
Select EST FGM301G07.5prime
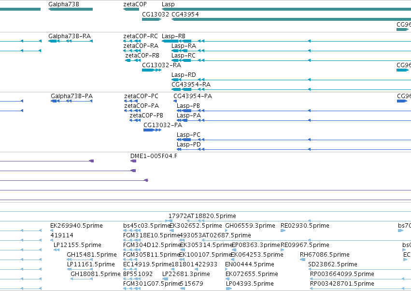tap(152, 284)
